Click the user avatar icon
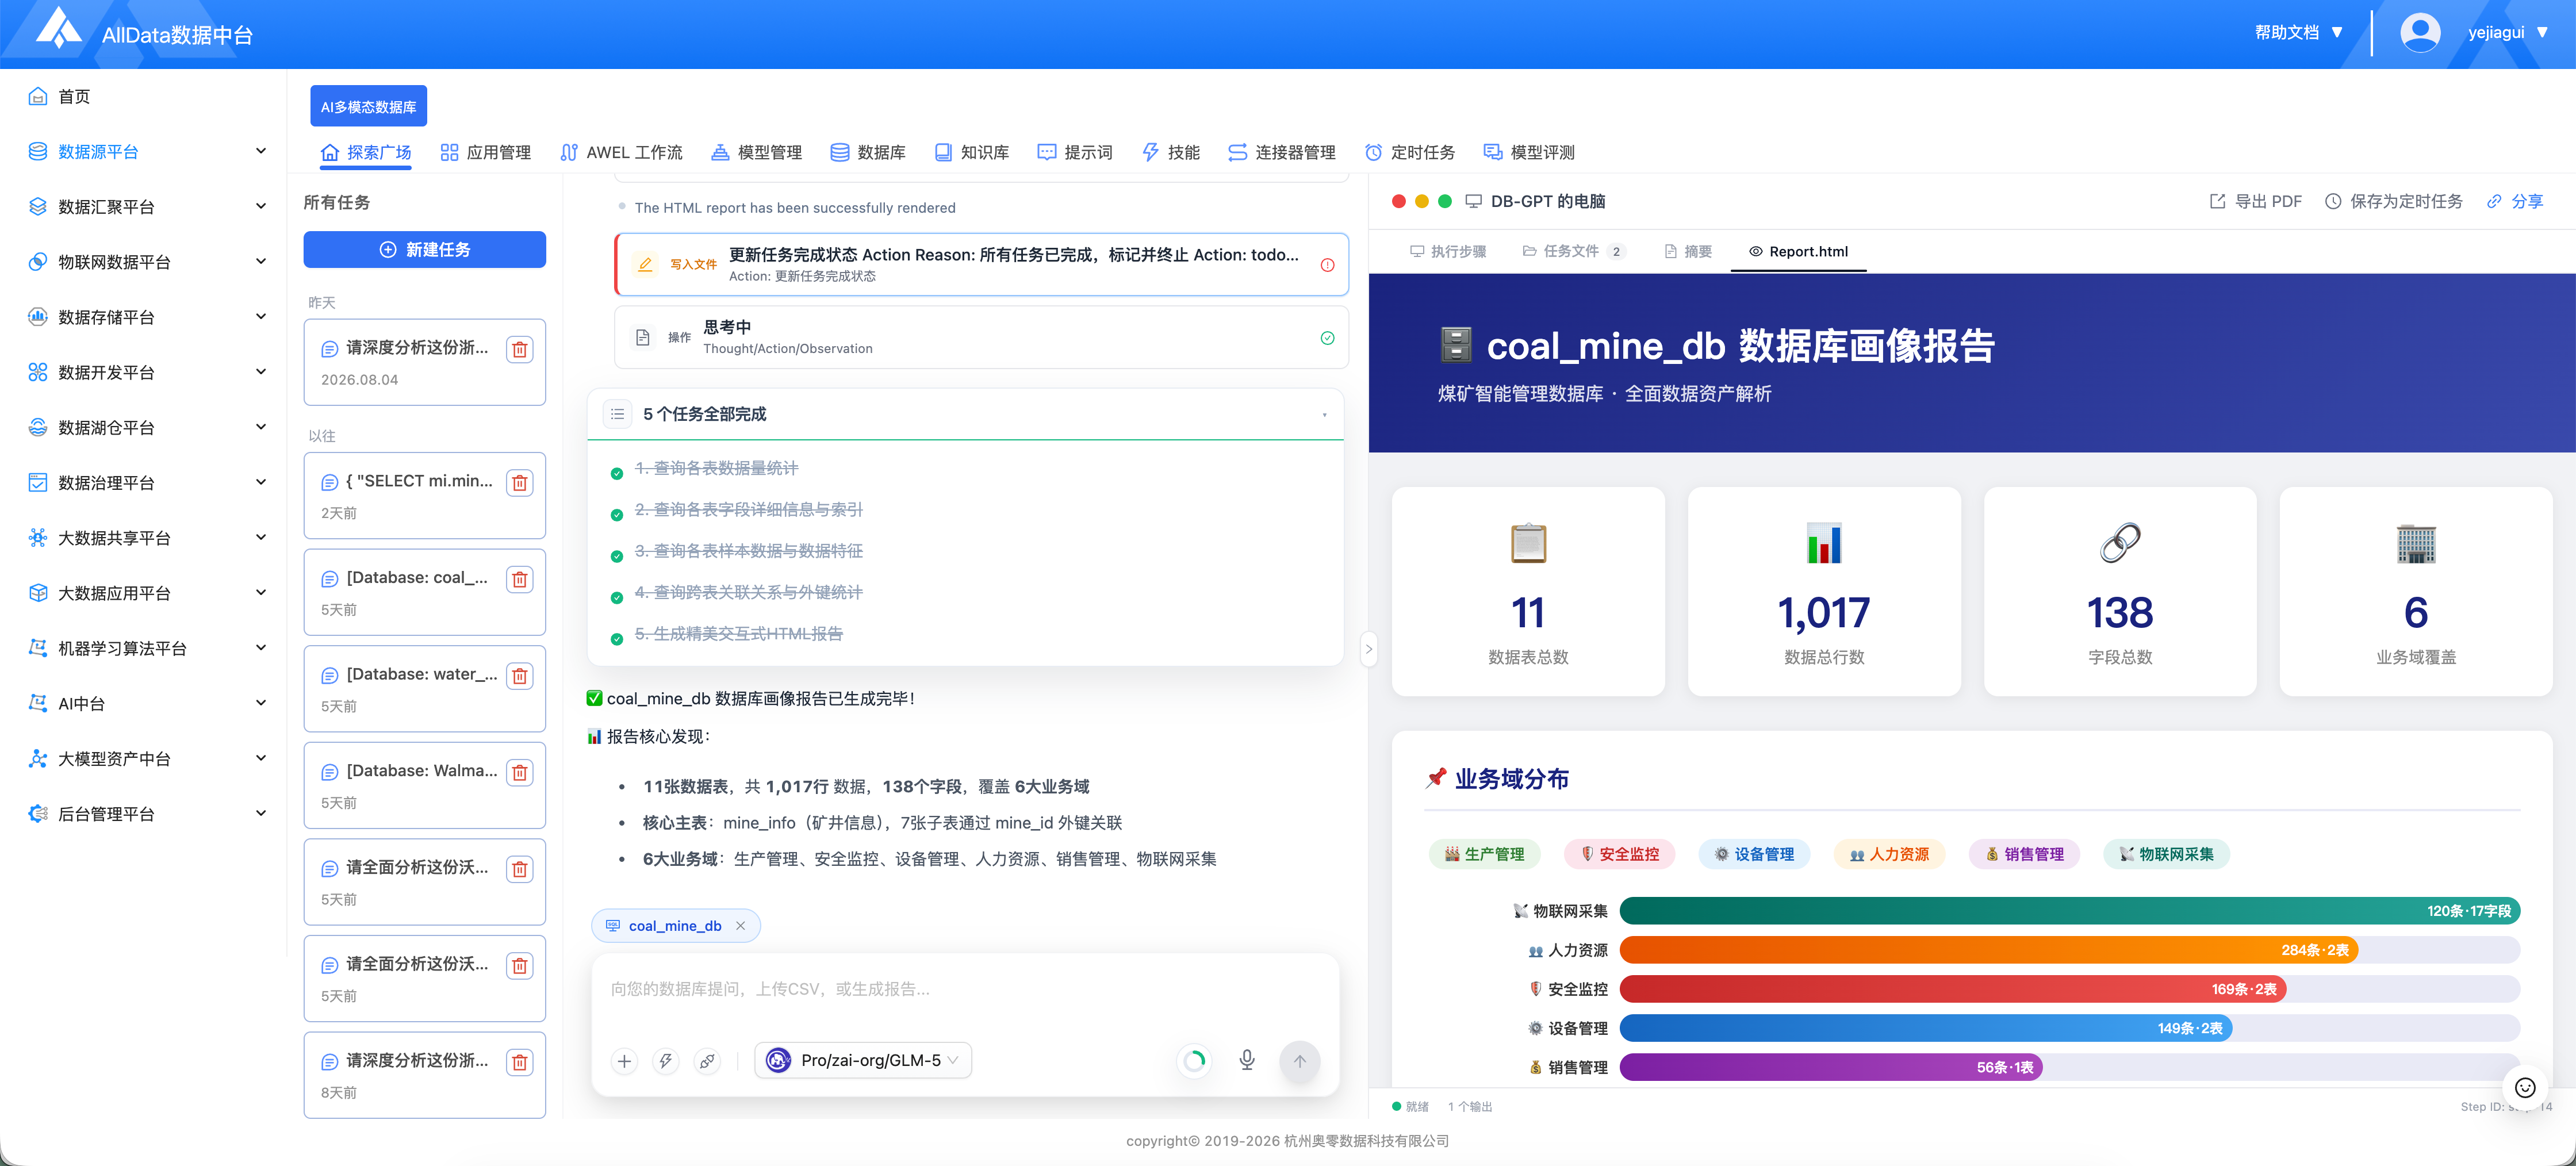This screenshot has width=2576, height=1166. (2419, 32)
